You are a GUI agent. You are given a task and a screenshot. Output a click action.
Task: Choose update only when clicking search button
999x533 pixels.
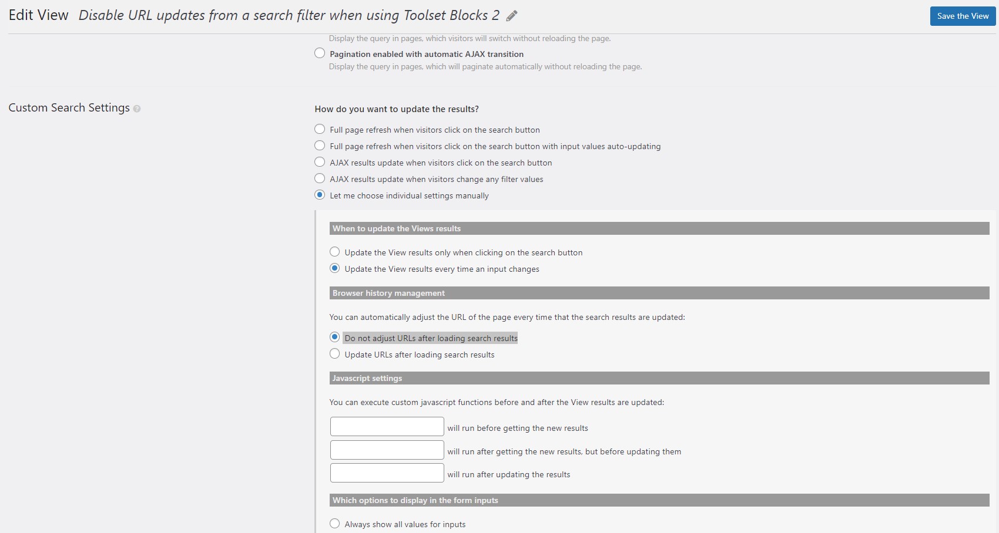pyautogui.click(x=335, y=252)
